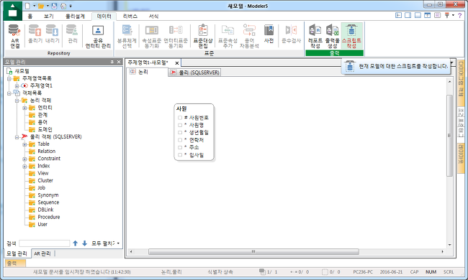Open the 모두 펼치기 dropdown arrow
Image resolution: width=468 pixels, height=280 pixels.
pos(118,243)
